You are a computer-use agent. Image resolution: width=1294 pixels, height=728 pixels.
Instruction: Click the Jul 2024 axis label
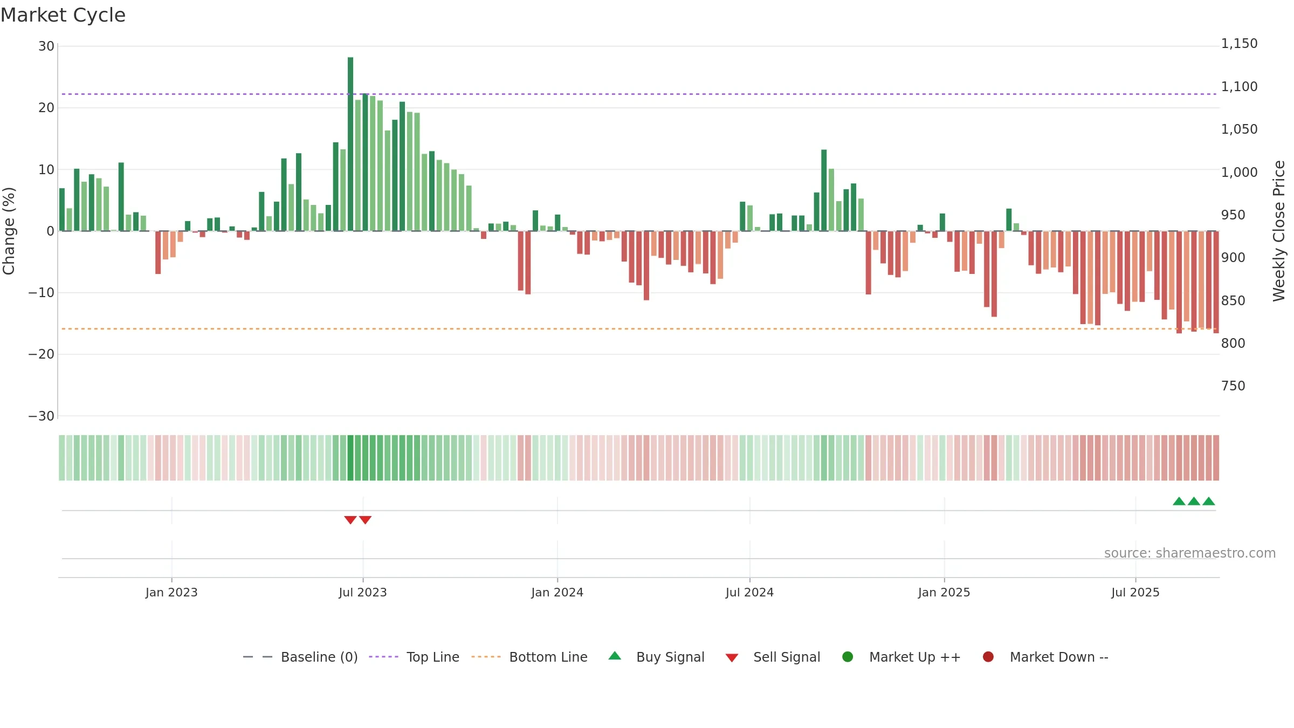pos(749,592)
